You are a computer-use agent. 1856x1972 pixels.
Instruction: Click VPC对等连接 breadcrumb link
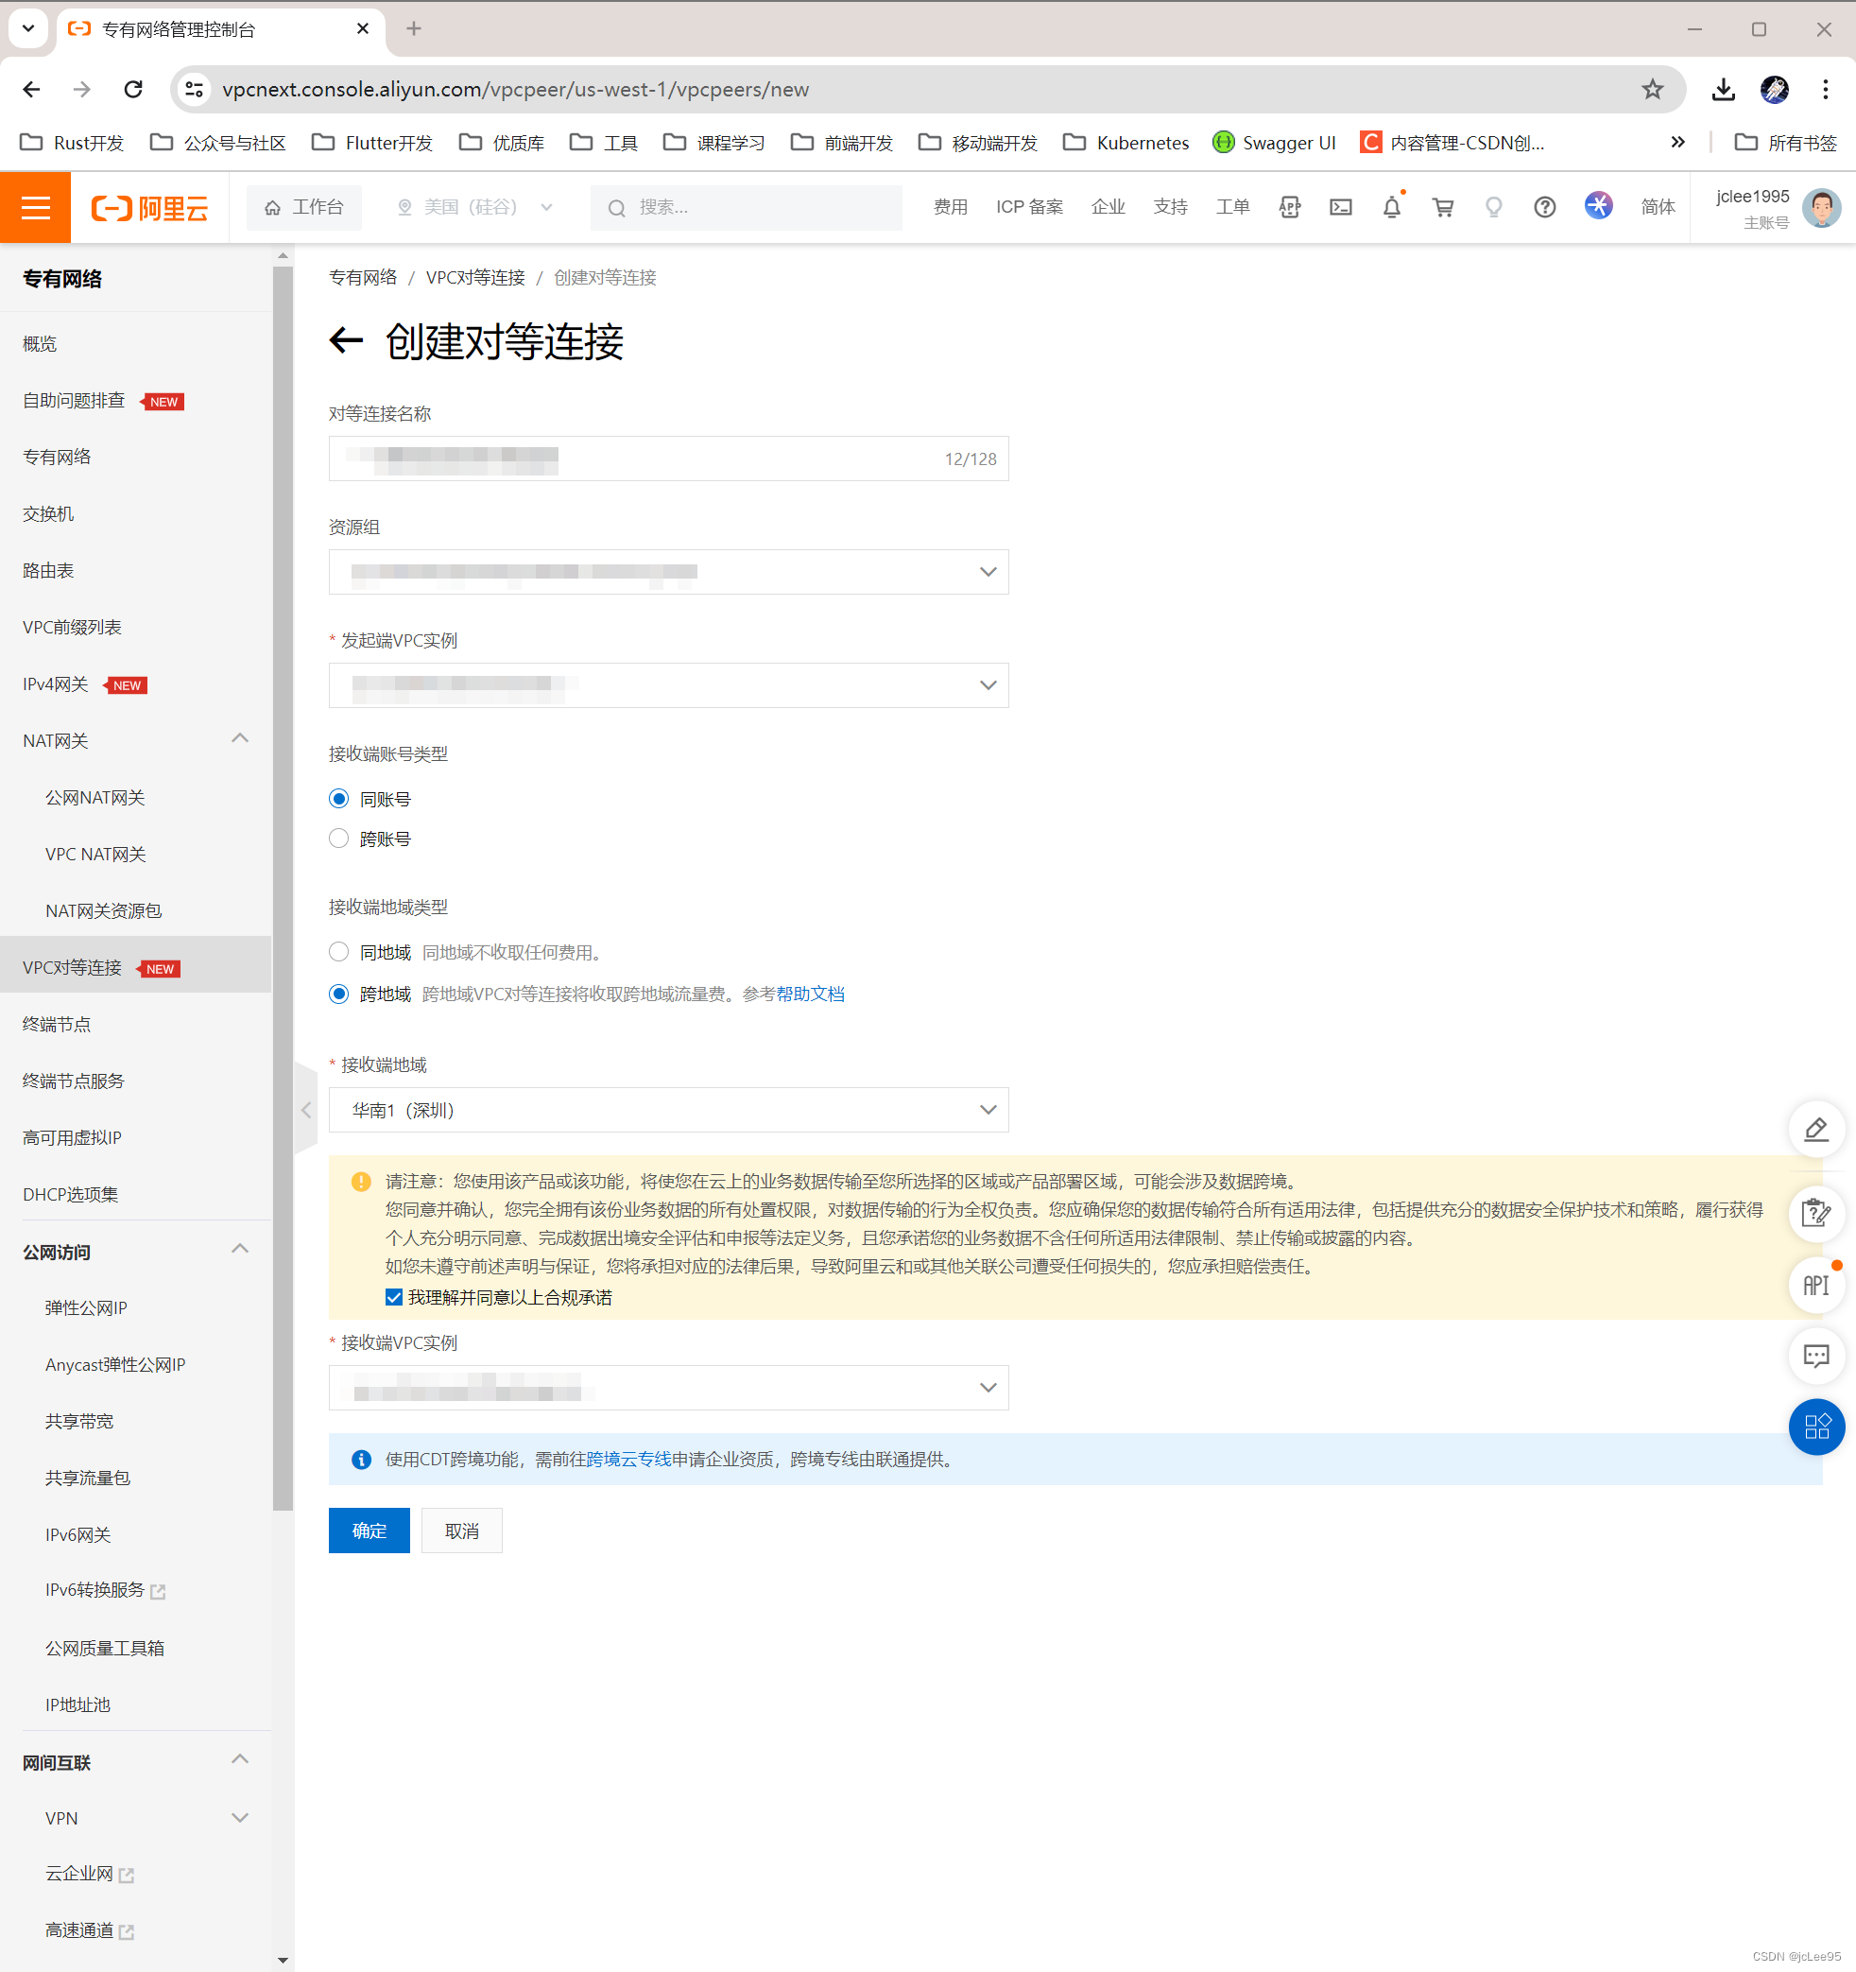click(x=475, y=278)
